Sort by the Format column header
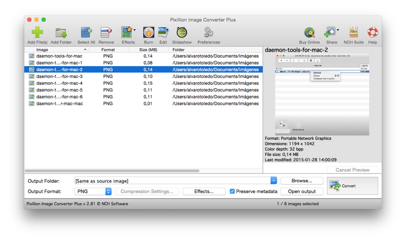Viewport: 406px width, 242px height. point(108,50)
